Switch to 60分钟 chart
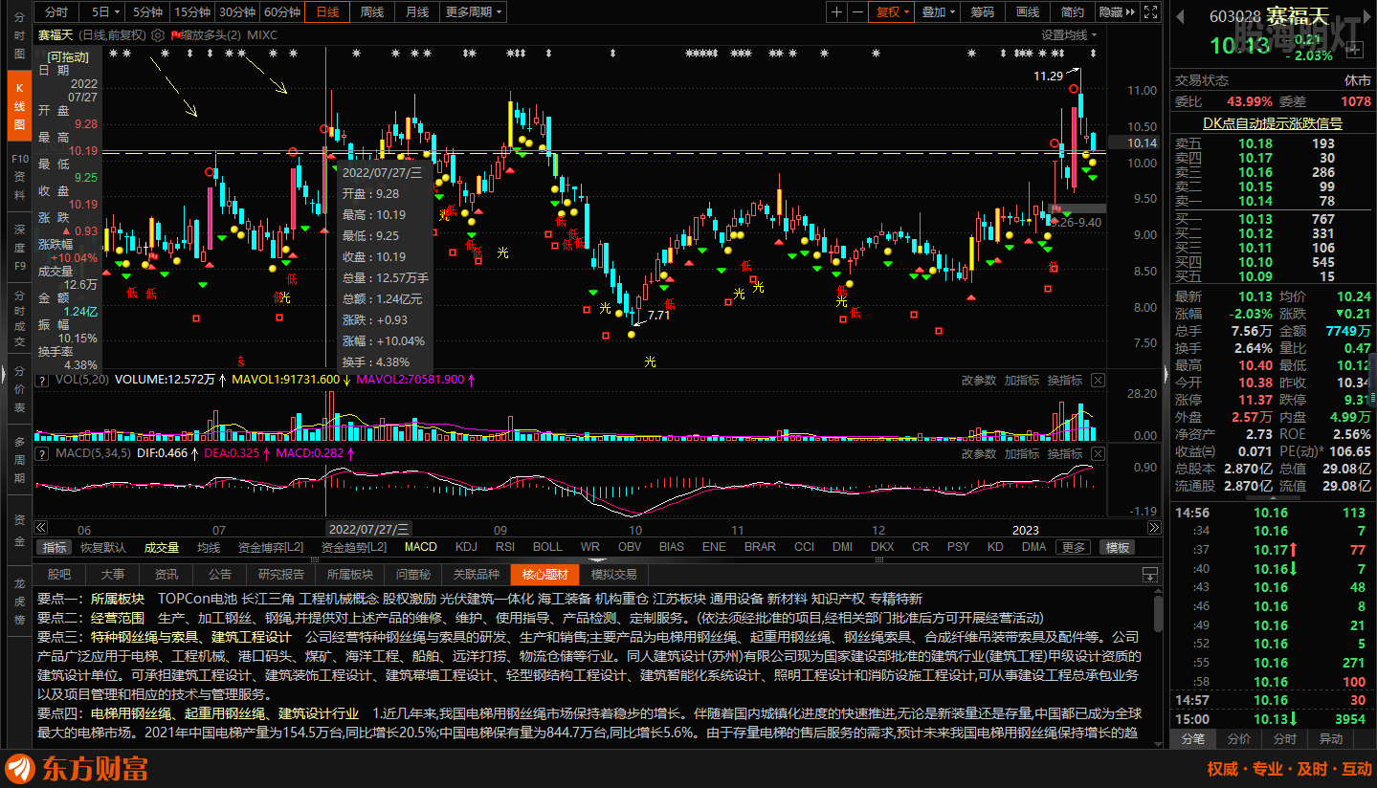Image resolution: width=1377 pixels, height=788 pixels. tap(281, 12)
